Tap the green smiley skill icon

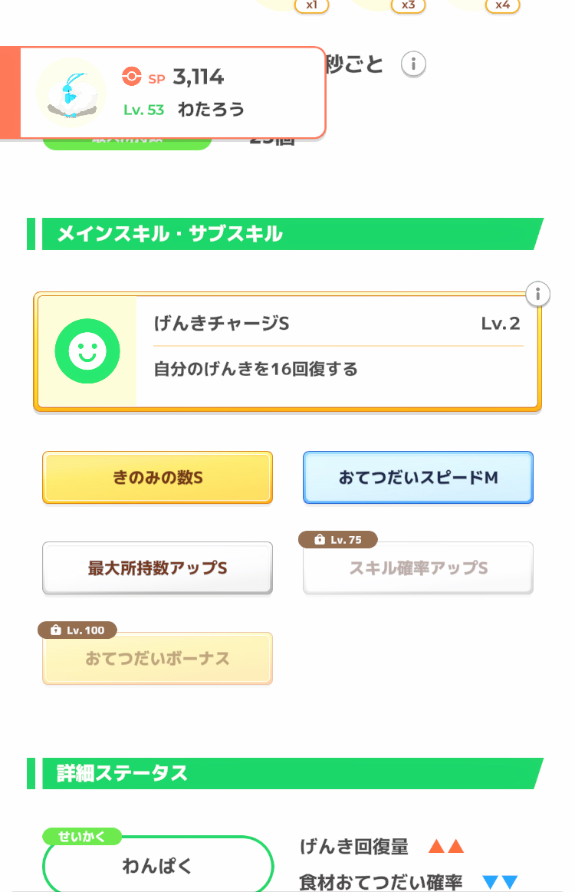point(87,351)
